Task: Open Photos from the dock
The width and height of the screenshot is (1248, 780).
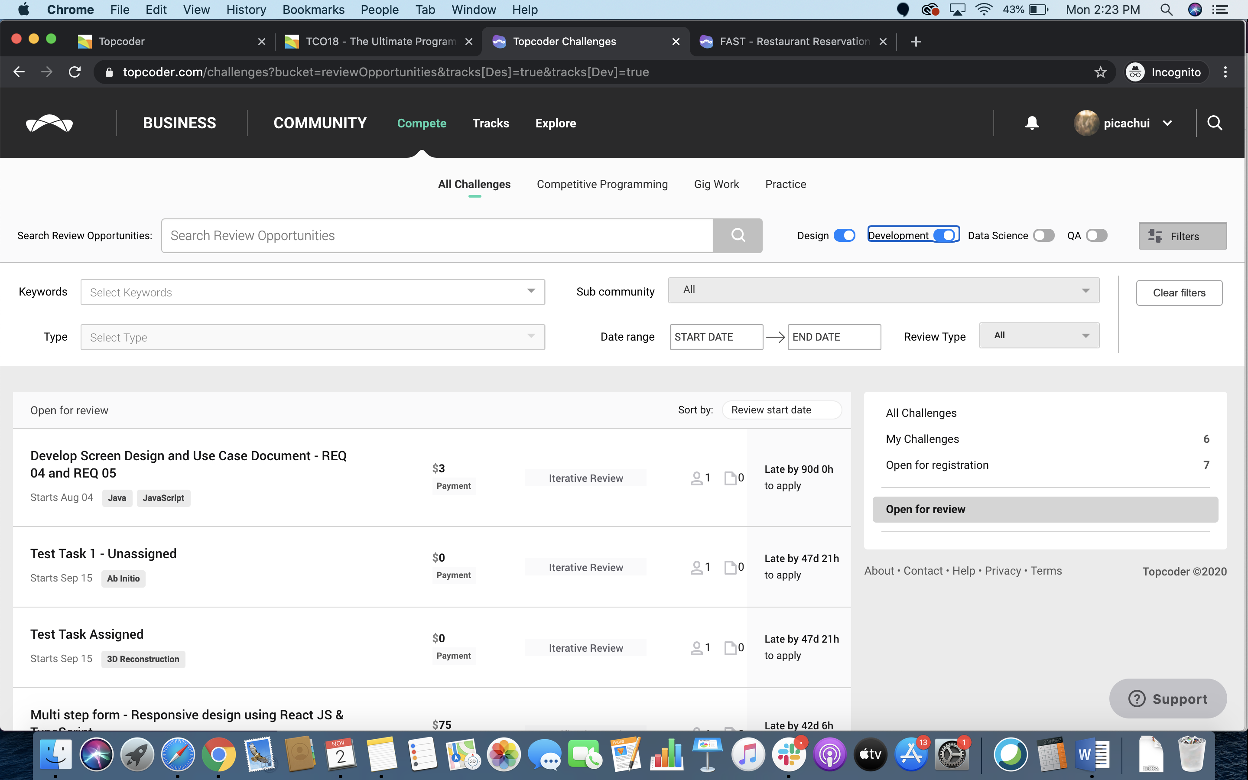Action: coord(504,754)
